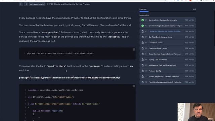This screenshot has height=121, width=215.
Task: Open lesson Dependencies: Require External Packages
Action: [x=168, y=54]
